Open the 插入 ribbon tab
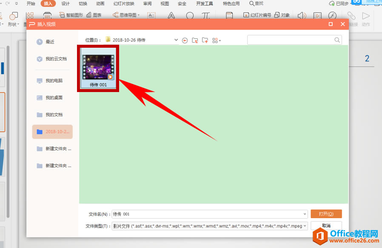Viewport: 382px width, 248px height. 48,4
